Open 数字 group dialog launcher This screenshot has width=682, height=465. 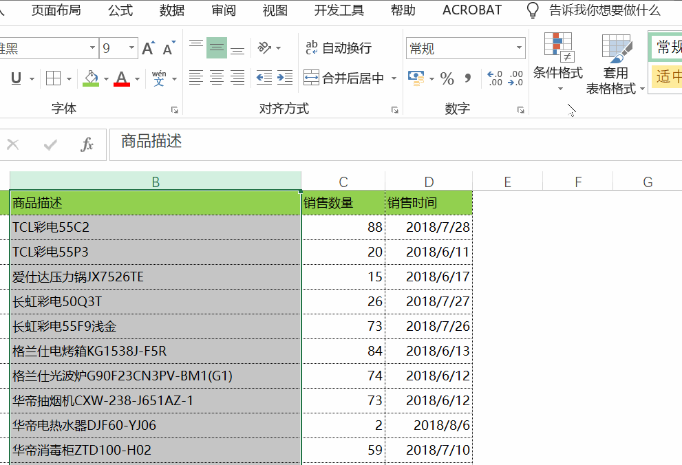[x=521, y=110]
